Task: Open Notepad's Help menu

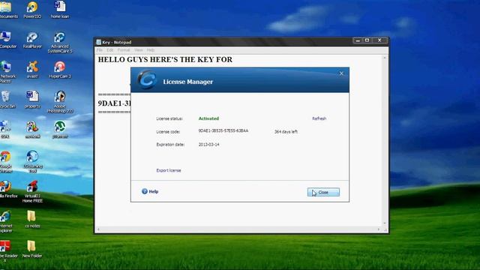Action: pos(151,50)
